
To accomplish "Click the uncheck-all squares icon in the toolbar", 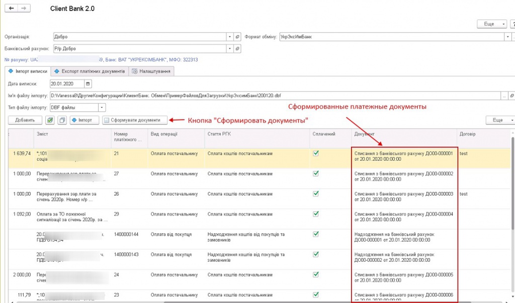I will [62, 120].
